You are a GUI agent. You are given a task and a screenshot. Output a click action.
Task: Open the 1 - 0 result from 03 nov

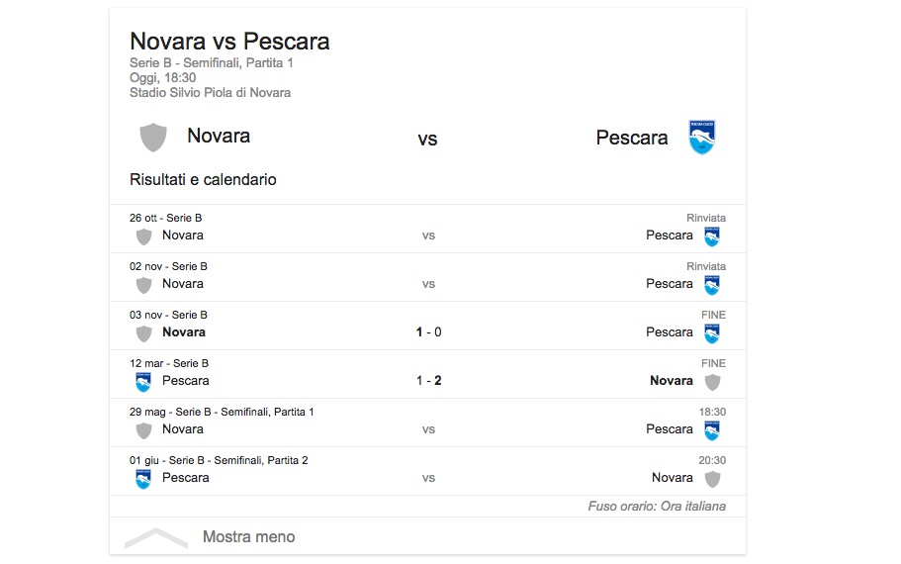click(428, 332)
